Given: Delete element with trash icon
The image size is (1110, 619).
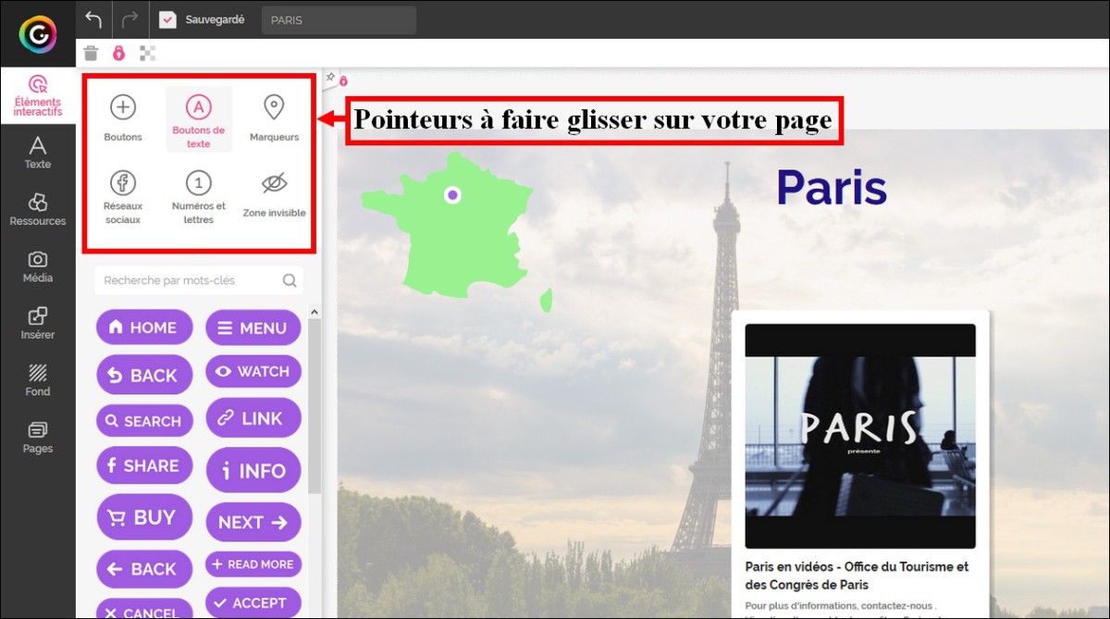Looking at the screenshot, I should 91,53.
